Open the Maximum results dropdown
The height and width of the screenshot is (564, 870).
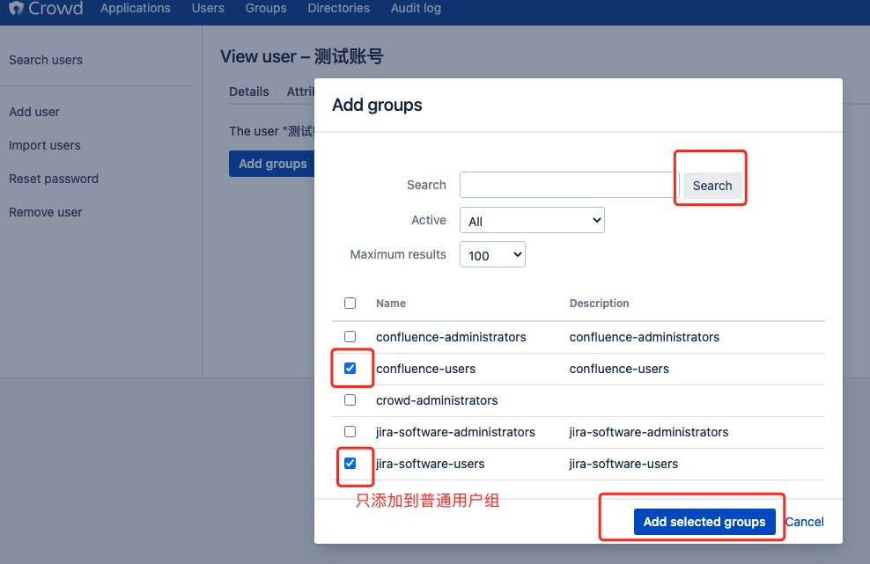493,254
